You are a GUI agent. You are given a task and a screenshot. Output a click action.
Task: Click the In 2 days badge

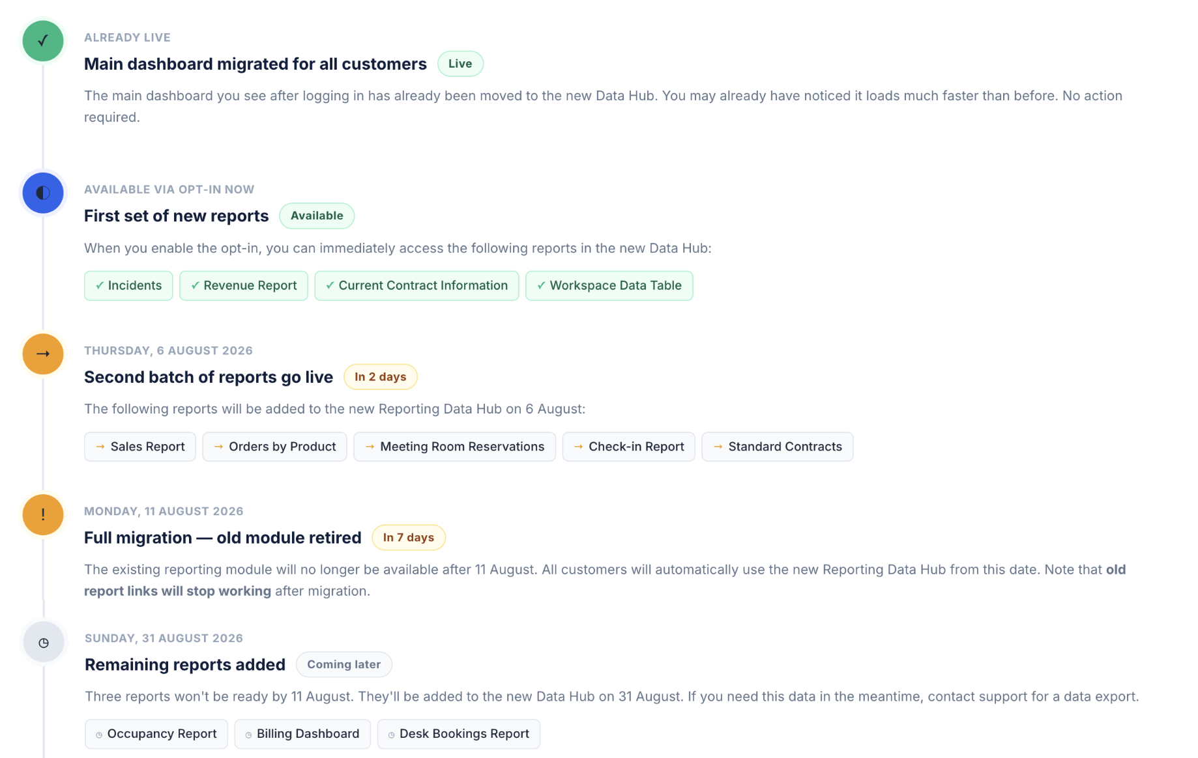(381, 377)
